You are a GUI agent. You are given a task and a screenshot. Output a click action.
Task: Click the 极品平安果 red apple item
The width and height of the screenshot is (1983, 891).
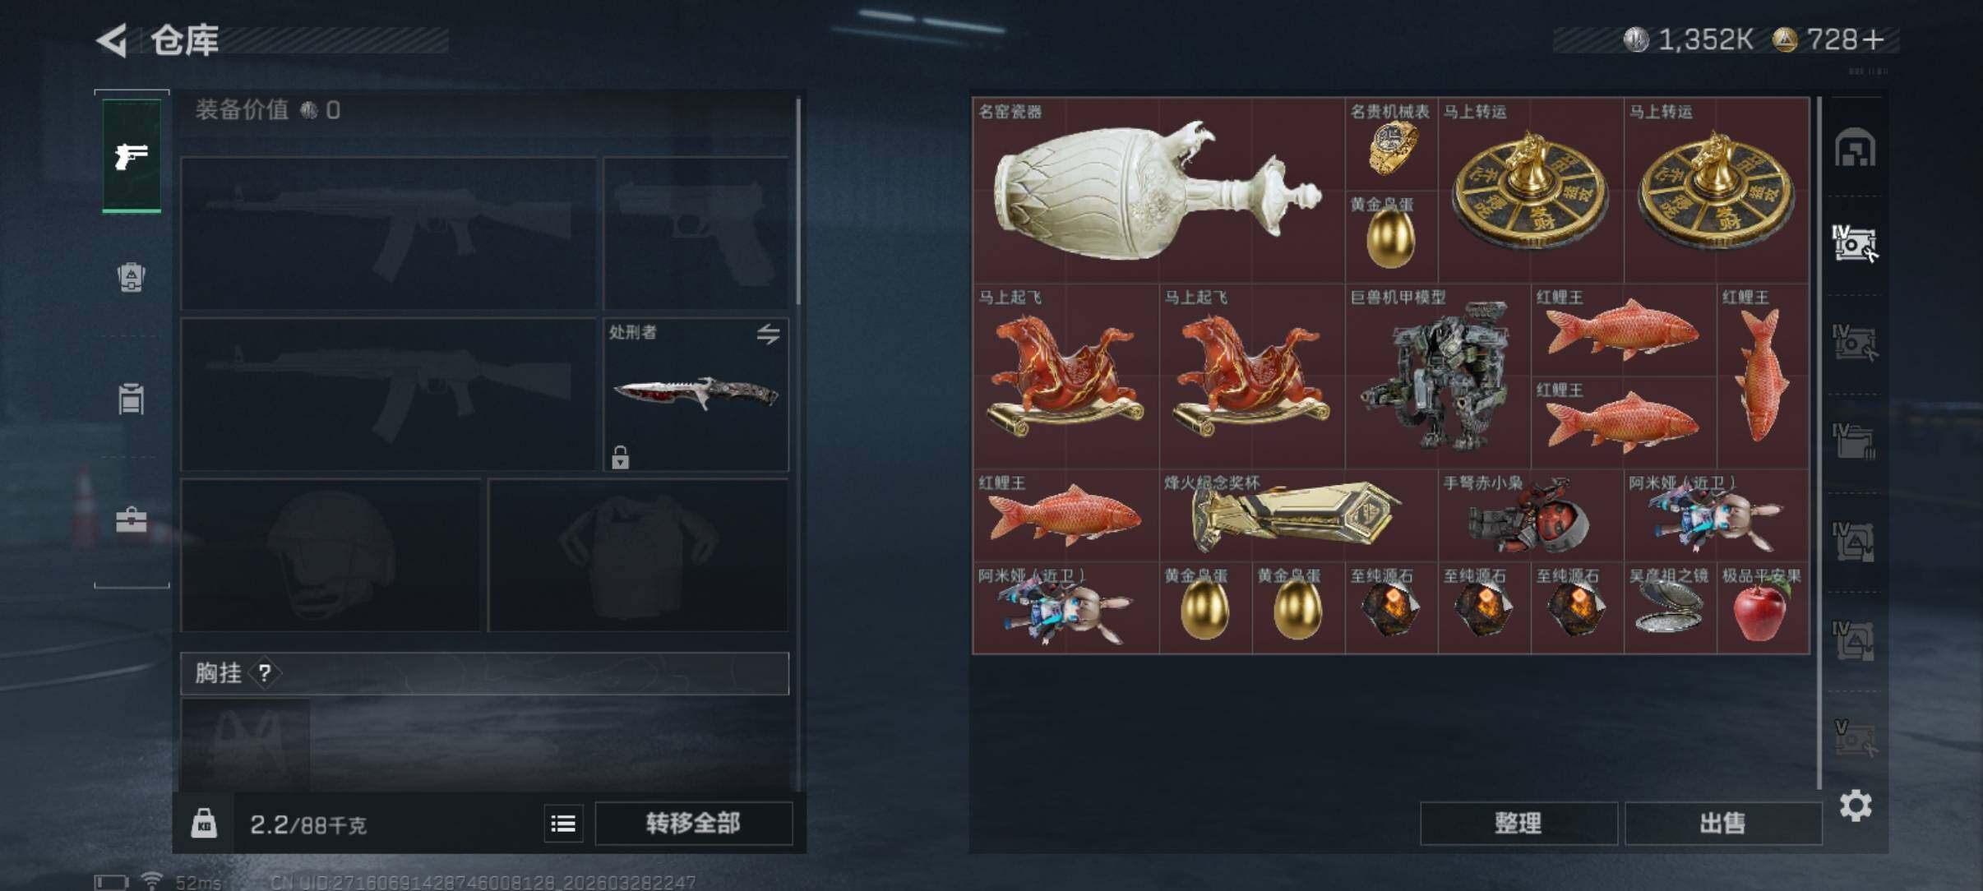point(1763,608)
